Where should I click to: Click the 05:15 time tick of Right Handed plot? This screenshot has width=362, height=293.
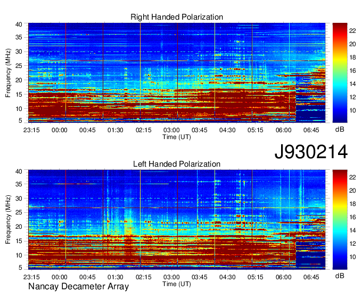[x=256, y=130]
